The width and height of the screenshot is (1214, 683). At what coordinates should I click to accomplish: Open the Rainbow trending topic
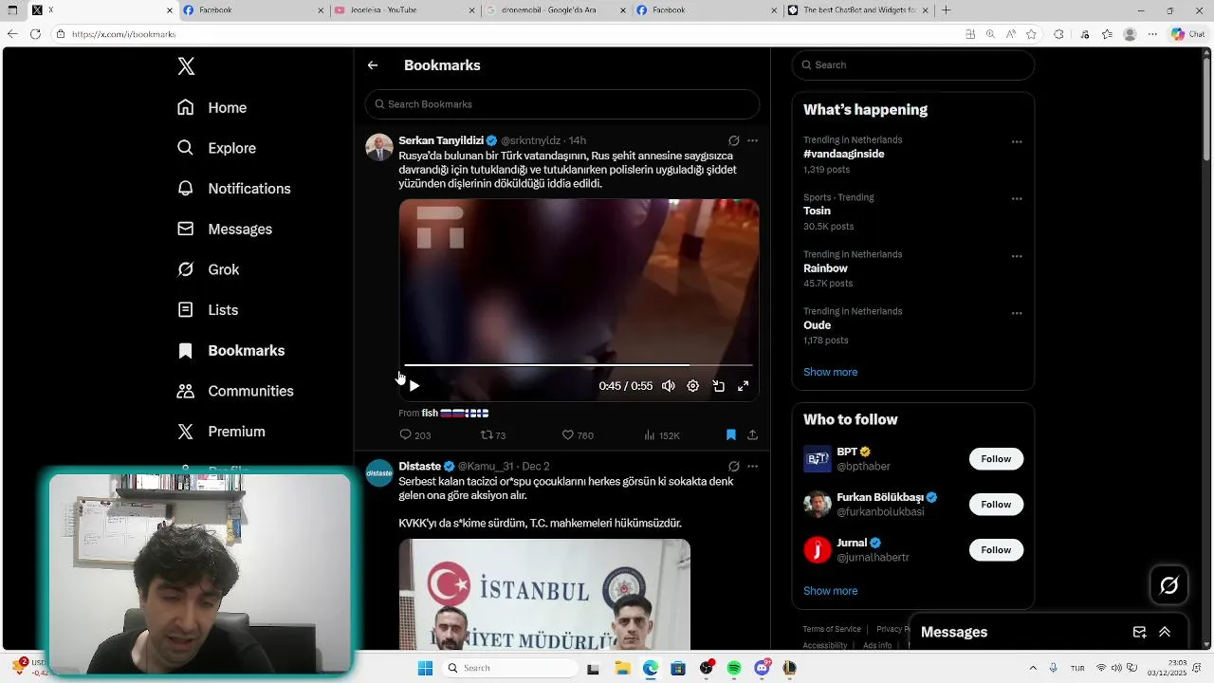point(825,268)
